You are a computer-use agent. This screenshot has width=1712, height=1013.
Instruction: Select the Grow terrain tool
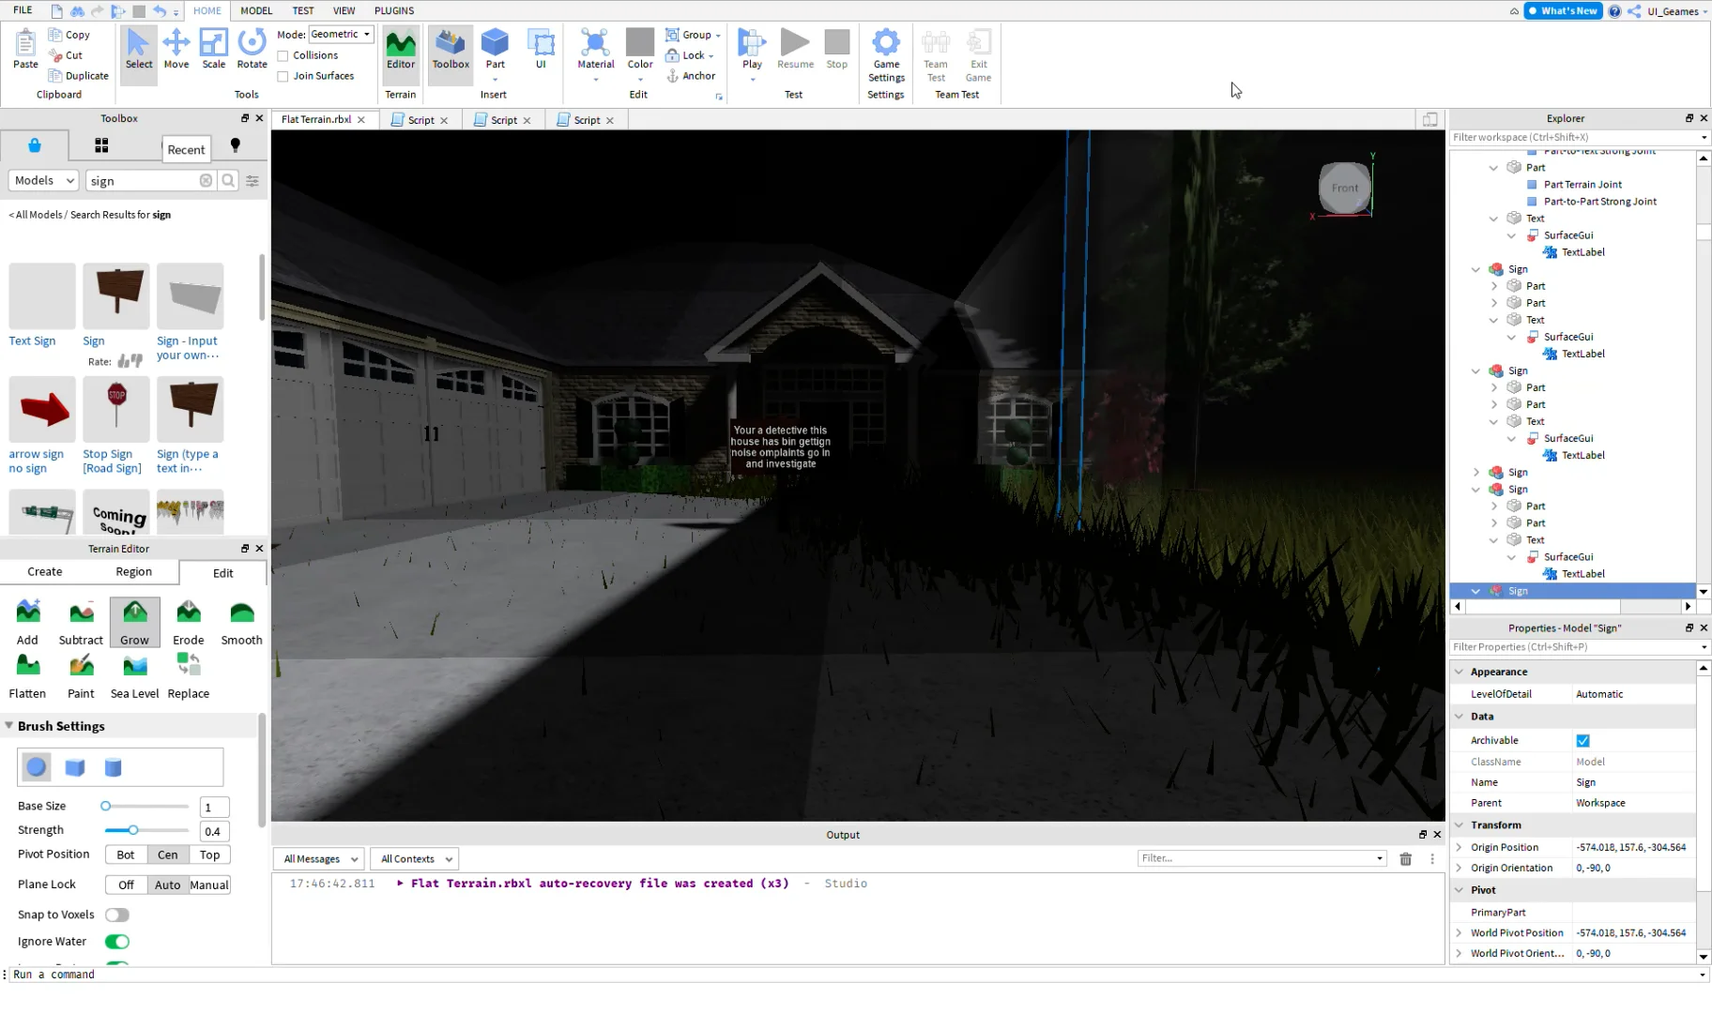click(134, 622)
